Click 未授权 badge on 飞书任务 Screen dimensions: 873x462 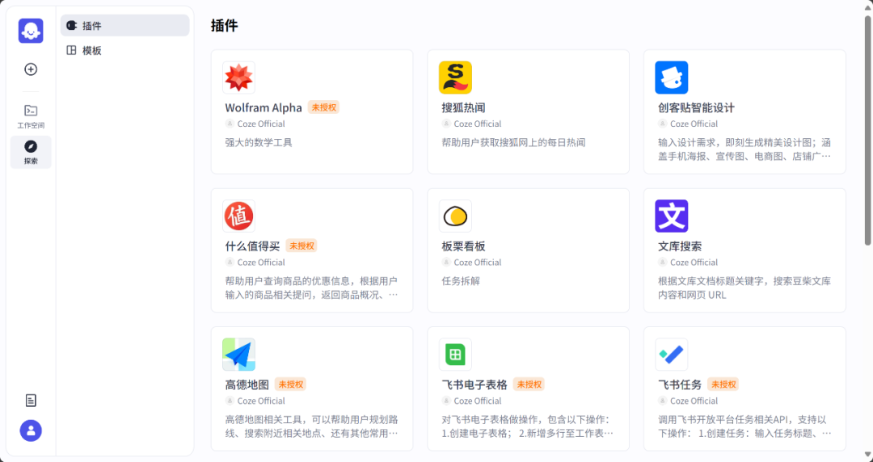[x=723, y=384]
